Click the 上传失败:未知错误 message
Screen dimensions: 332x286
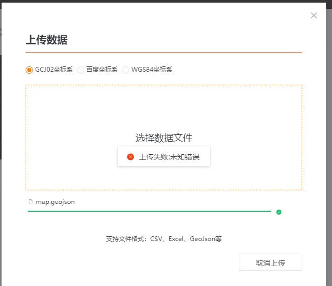[x=169, y=157]
